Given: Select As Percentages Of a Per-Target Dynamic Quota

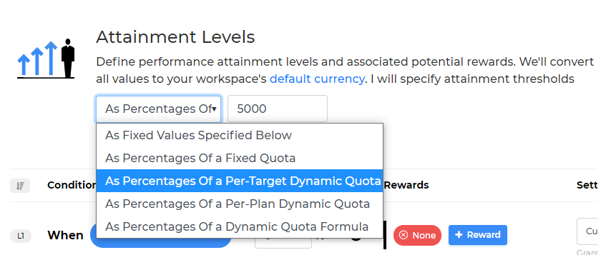Looking at the screenshot, I should [x=240, y=181].
